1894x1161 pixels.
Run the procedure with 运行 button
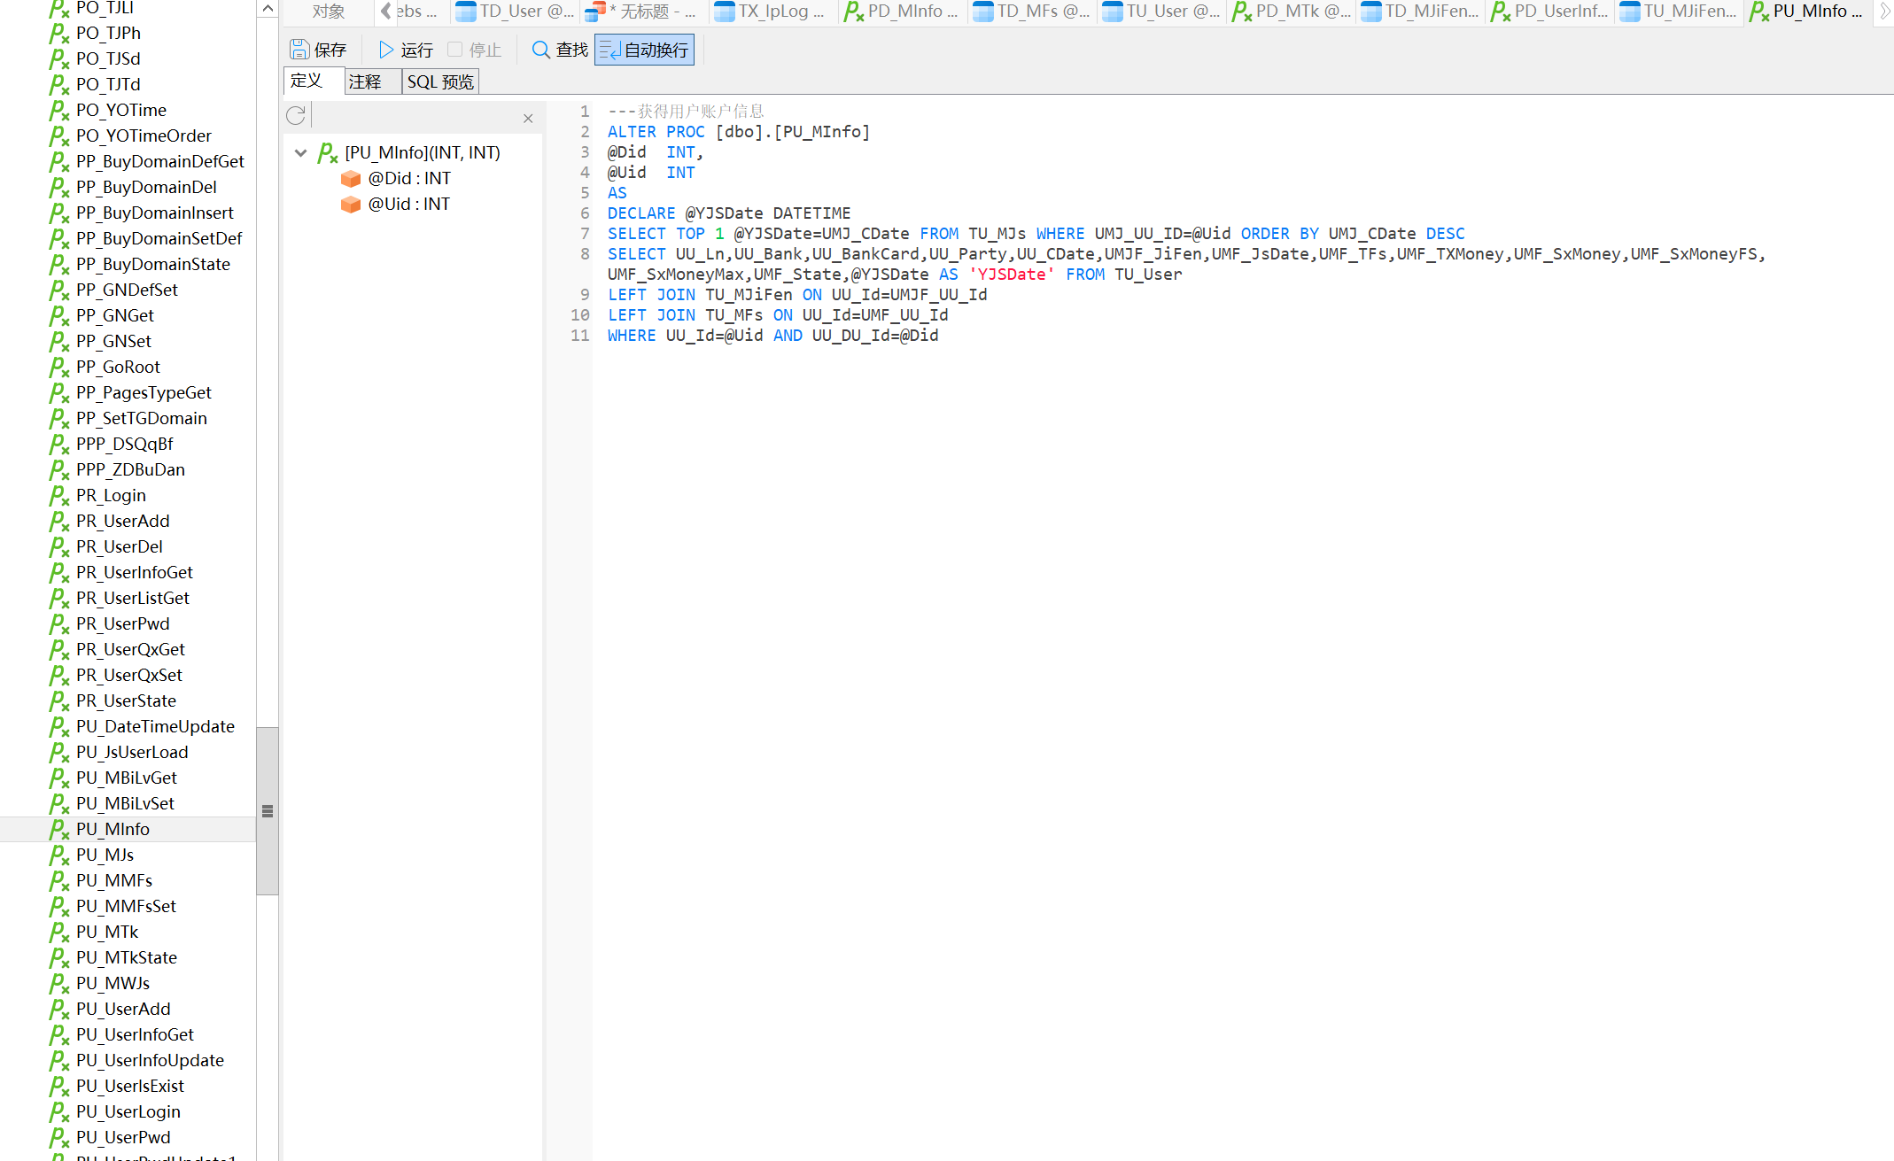[406, 50]
